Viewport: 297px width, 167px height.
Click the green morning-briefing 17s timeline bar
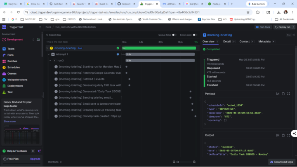[x=159, y=48]
